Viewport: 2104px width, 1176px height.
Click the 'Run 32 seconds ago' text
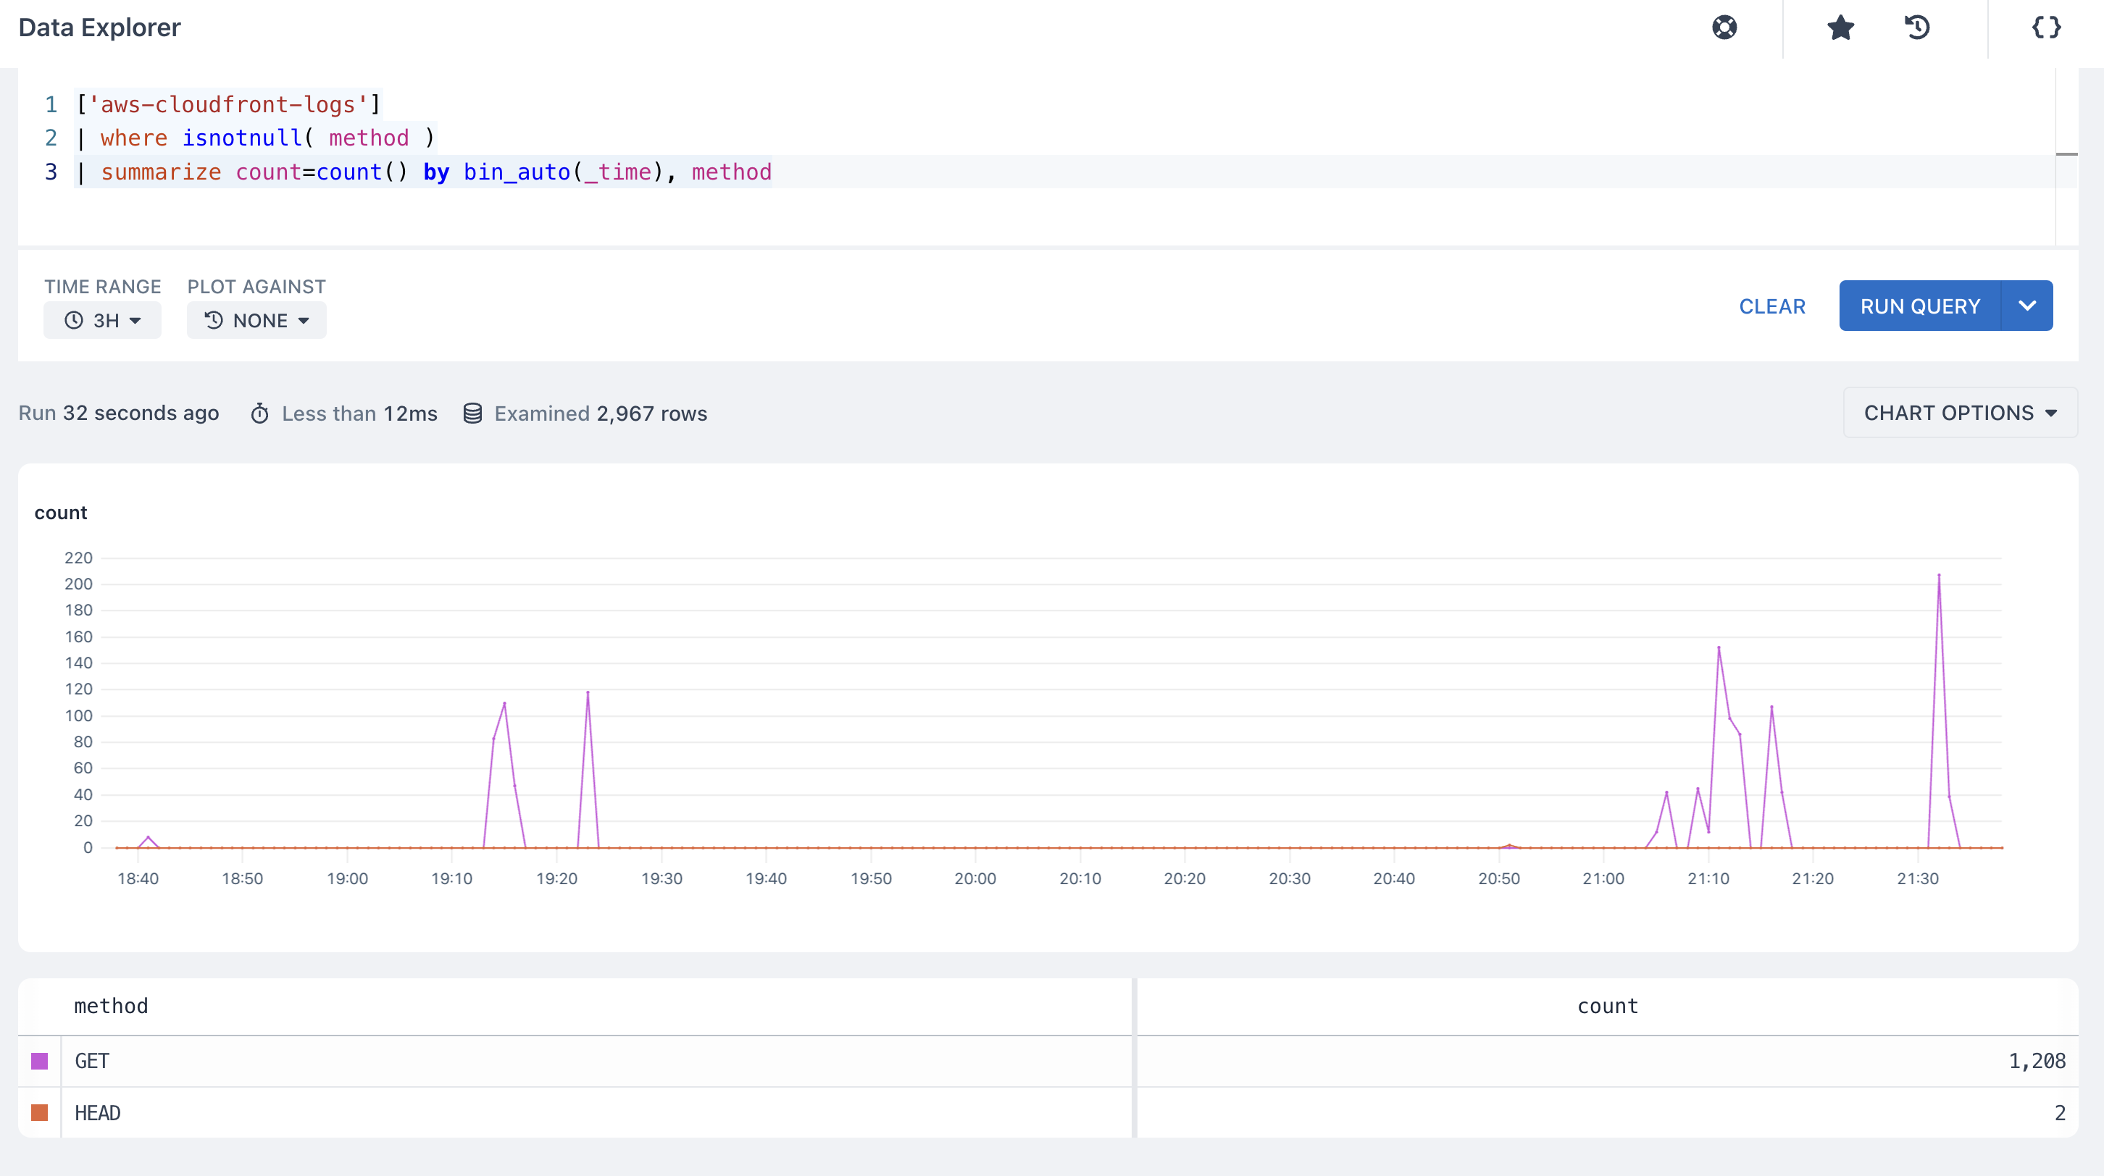click(118, 413)
